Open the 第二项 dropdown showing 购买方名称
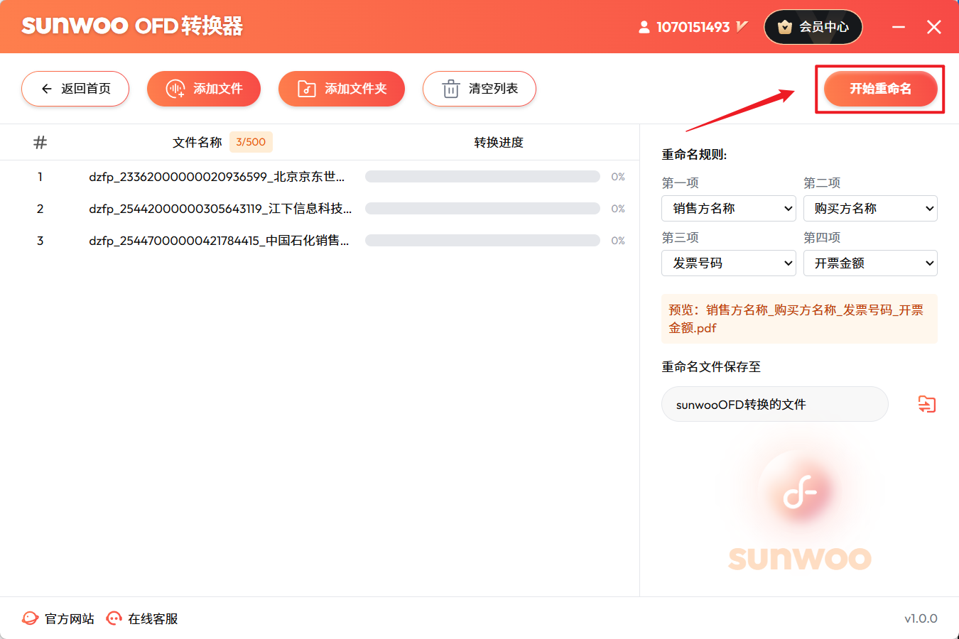The width and height of the screenshot is (959, 639). tap(870, 209)
